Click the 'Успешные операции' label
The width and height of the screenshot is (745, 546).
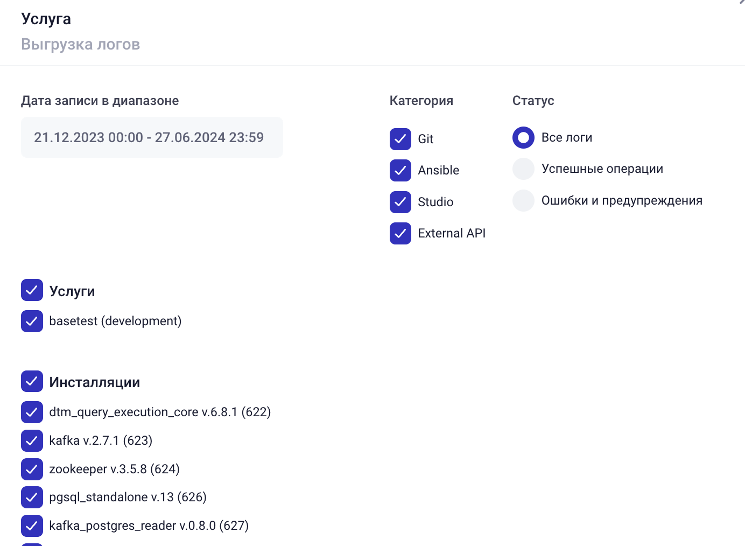point(602,169)
